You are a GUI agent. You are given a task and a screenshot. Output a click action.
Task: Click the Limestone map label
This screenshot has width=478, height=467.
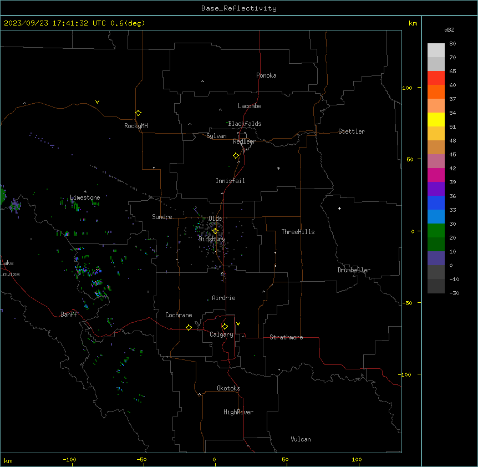coord(85,197)
